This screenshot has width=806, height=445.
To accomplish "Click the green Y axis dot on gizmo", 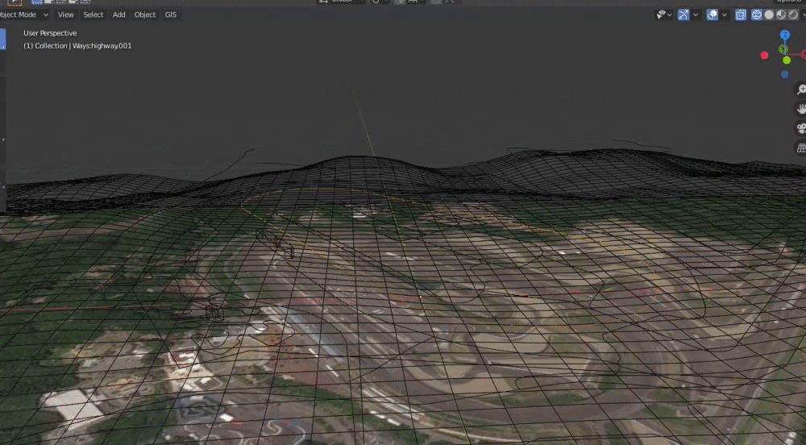I will [x=787, y=60].
